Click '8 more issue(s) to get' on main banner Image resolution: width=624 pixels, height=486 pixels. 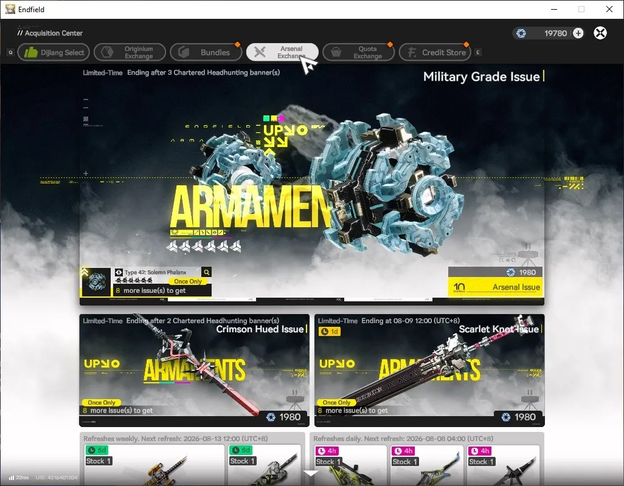point(151,290)
